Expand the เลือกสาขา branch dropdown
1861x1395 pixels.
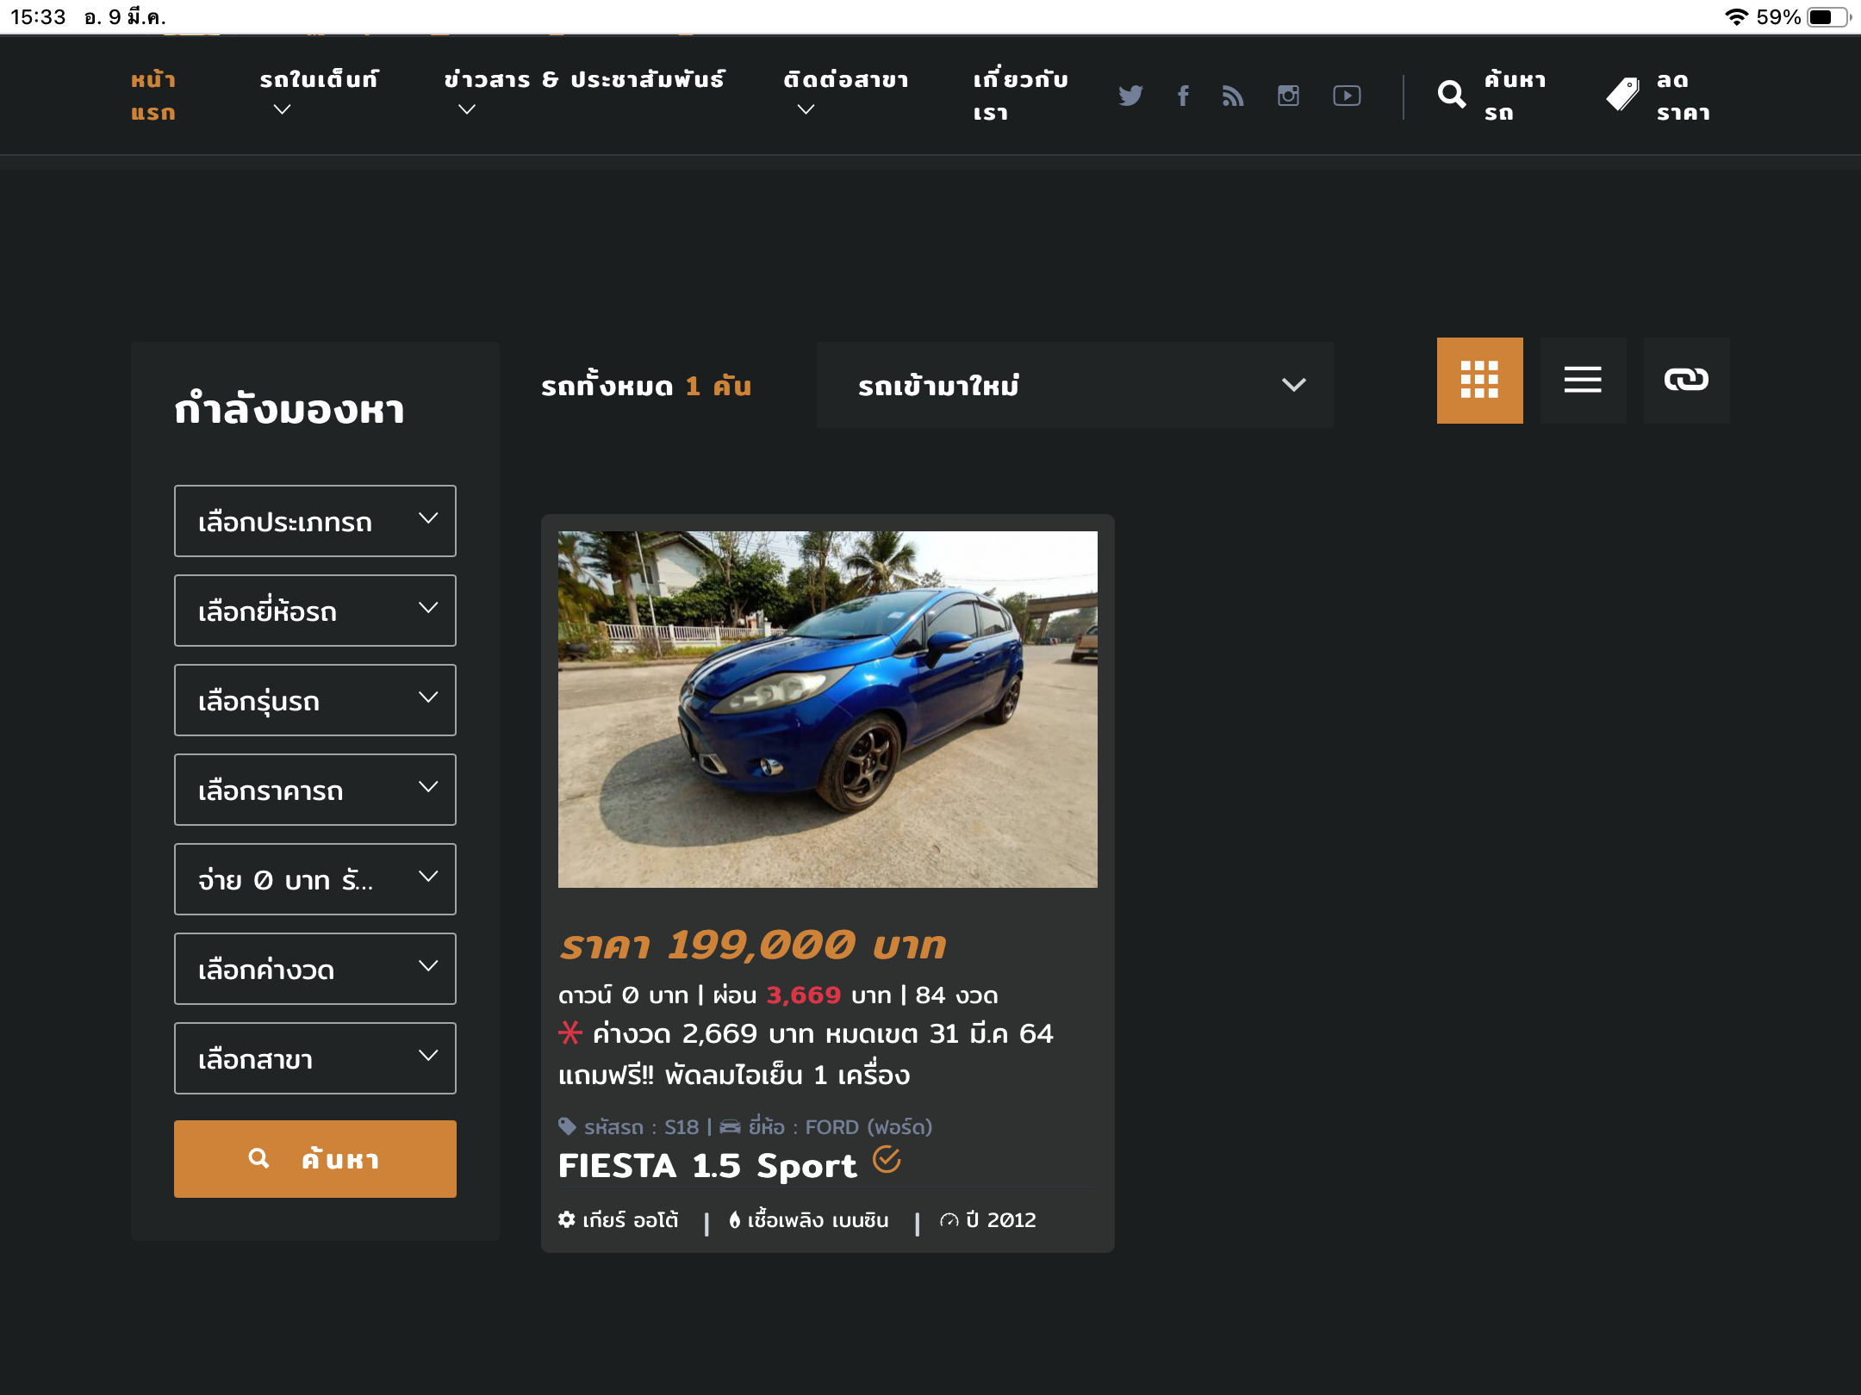coord(314,1058)
